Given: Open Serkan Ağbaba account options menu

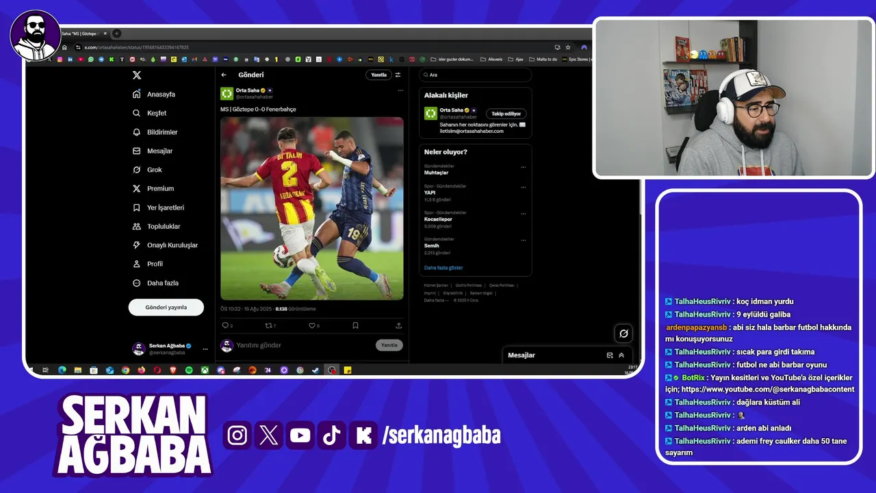Looking at the screenshot, I should click(205, 349).
